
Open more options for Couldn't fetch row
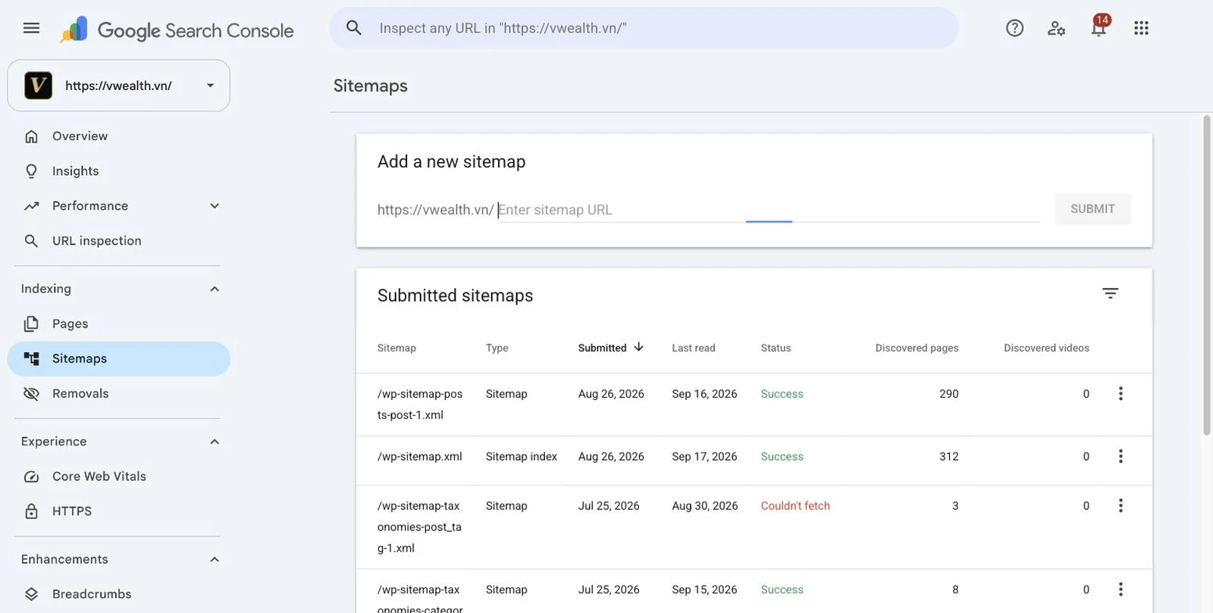[x=1121, y=505]
